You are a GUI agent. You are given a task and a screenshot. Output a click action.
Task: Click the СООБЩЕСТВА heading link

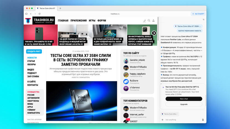(33, 92)
